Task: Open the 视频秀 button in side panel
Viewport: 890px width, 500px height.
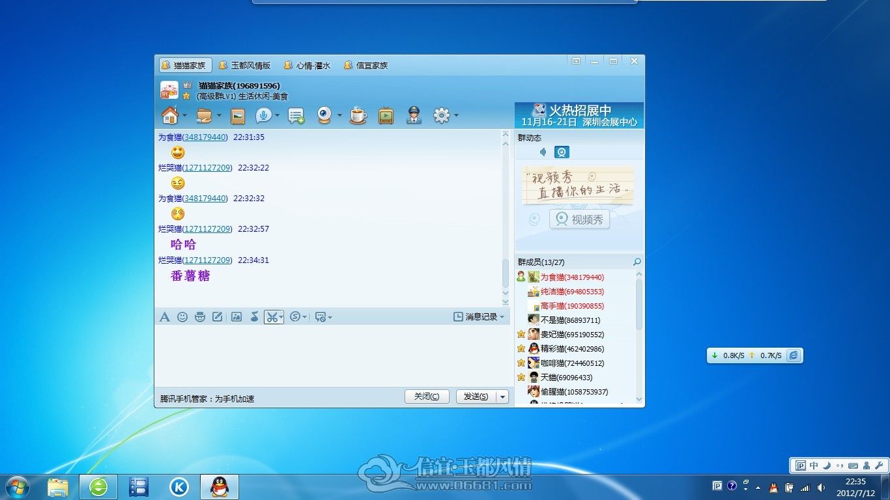Action: click(579, 219)
